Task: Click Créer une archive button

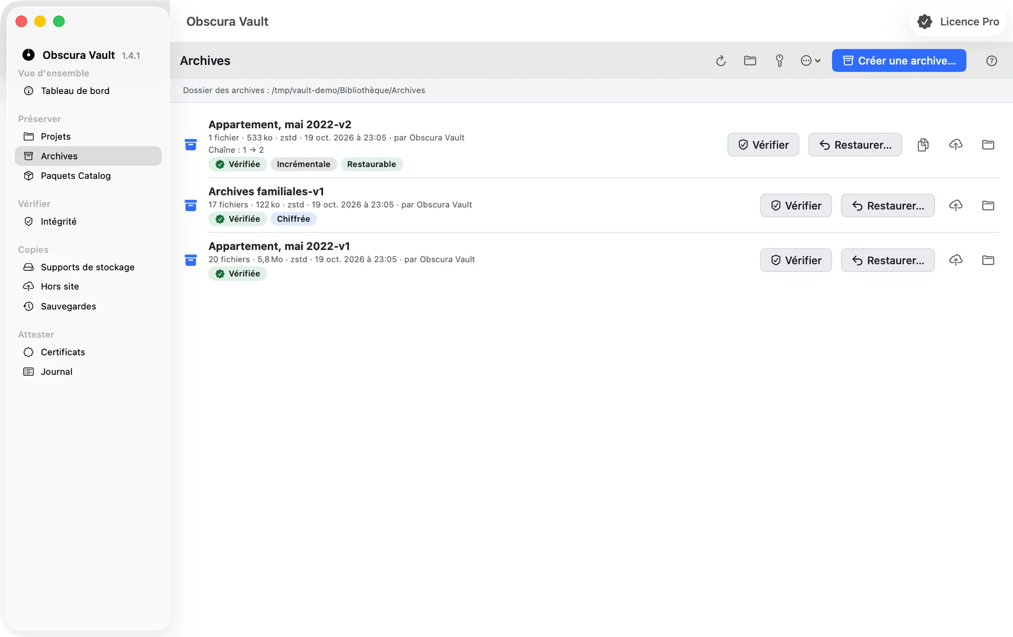Action: (x=899, y=61)
